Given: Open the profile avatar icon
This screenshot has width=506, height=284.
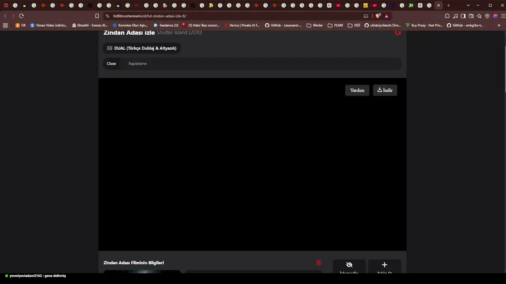Looking at the screenshot, I should coord(495,16).
